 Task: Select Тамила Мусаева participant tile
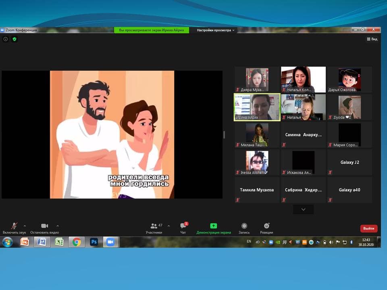[x=257, y=190]
